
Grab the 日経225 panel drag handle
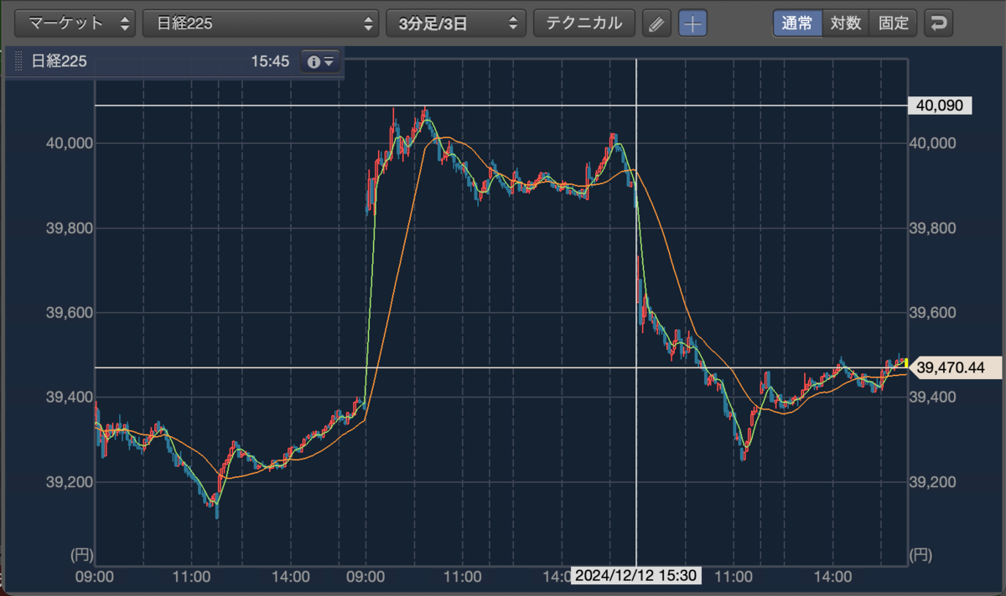[18, 61]
